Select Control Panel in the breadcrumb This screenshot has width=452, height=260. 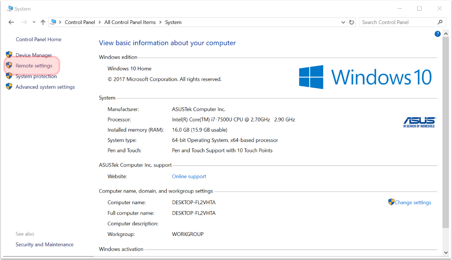80,22
